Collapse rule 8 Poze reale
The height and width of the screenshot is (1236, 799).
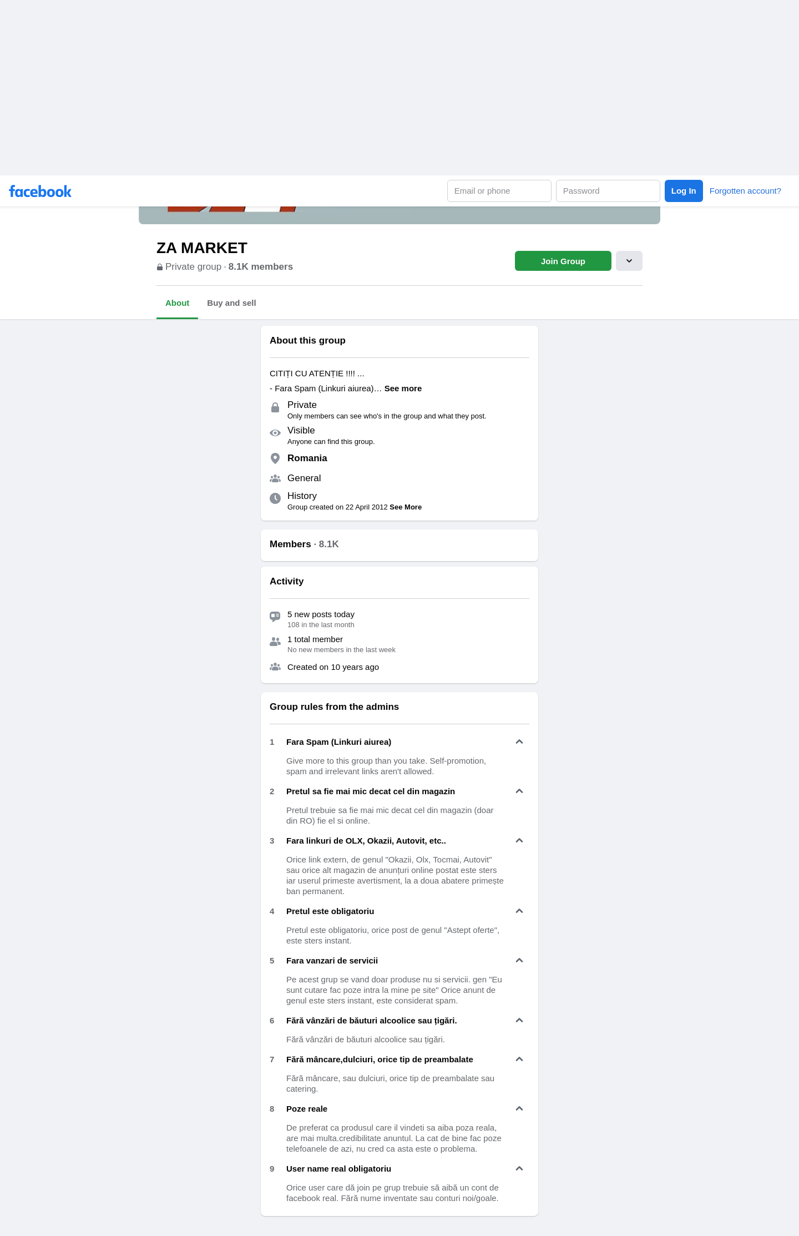519,1109
